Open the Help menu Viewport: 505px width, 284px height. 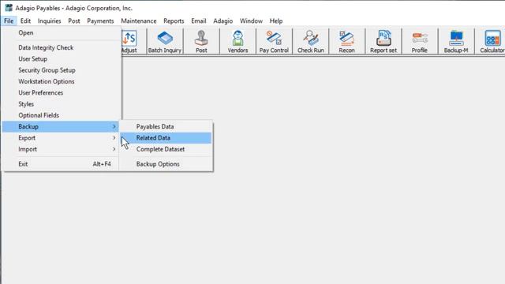[x=276, y=21]
